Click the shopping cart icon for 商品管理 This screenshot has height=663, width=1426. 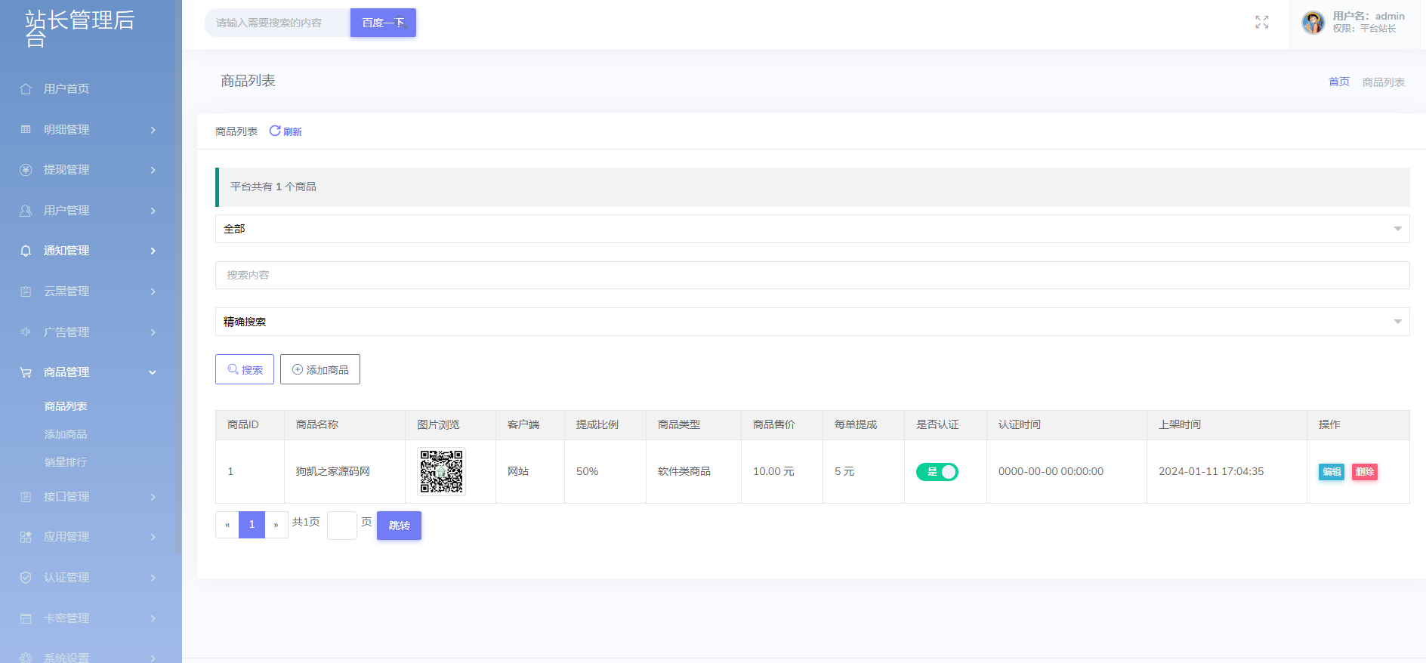26,372
